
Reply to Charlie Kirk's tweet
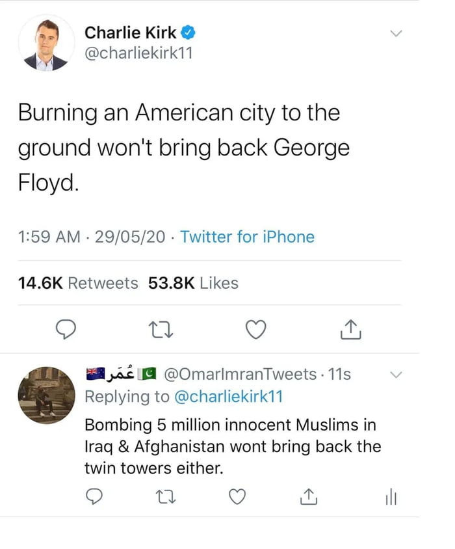click(x=66, y=329)
